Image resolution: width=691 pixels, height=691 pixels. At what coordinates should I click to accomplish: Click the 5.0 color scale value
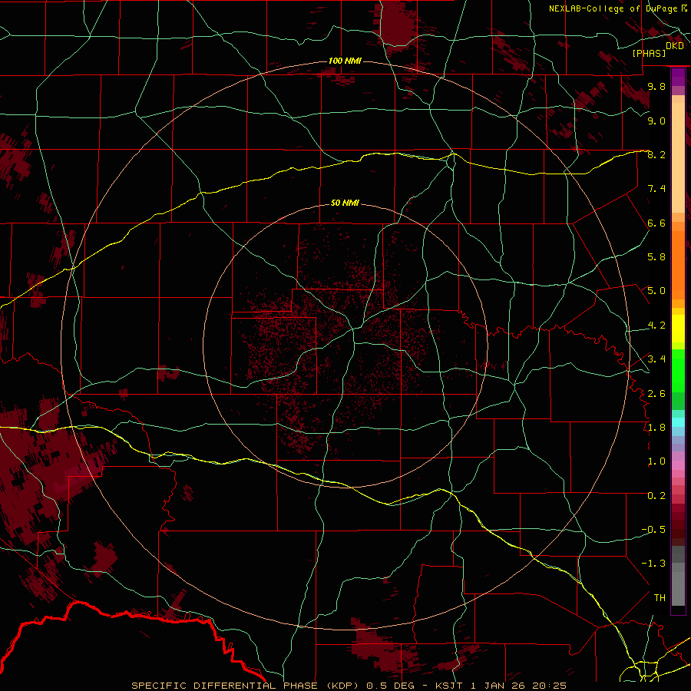(656, 291)
